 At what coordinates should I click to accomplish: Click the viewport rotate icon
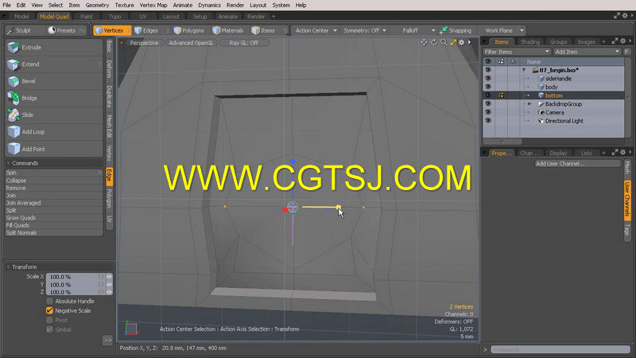[x=433, y=43]
